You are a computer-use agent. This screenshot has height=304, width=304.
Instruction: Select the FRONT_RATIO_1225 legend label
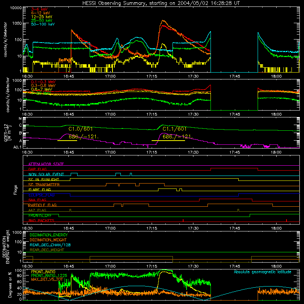[x=49, y=275]
